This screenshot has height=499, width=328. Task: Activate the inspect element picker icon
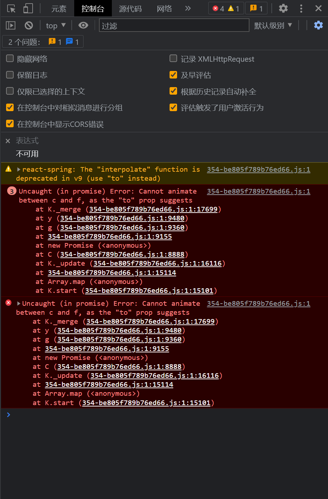point(11,8)
